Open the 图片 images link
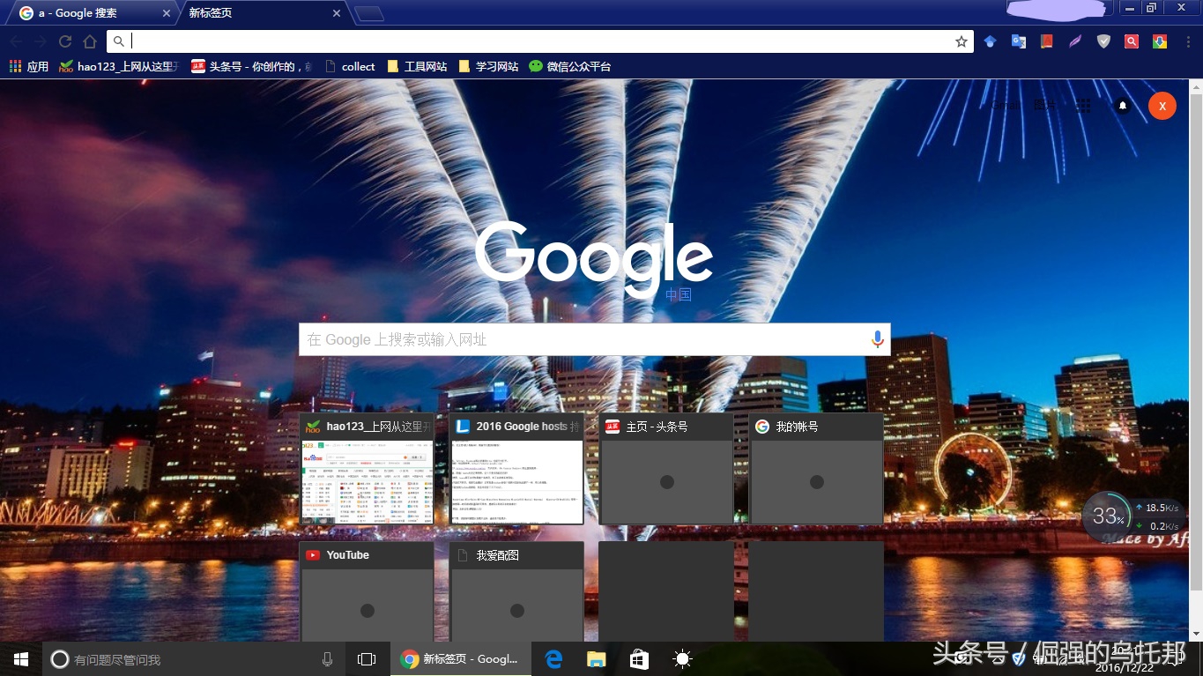This screenshot has height=676, width=1203. click(1044, 105)
